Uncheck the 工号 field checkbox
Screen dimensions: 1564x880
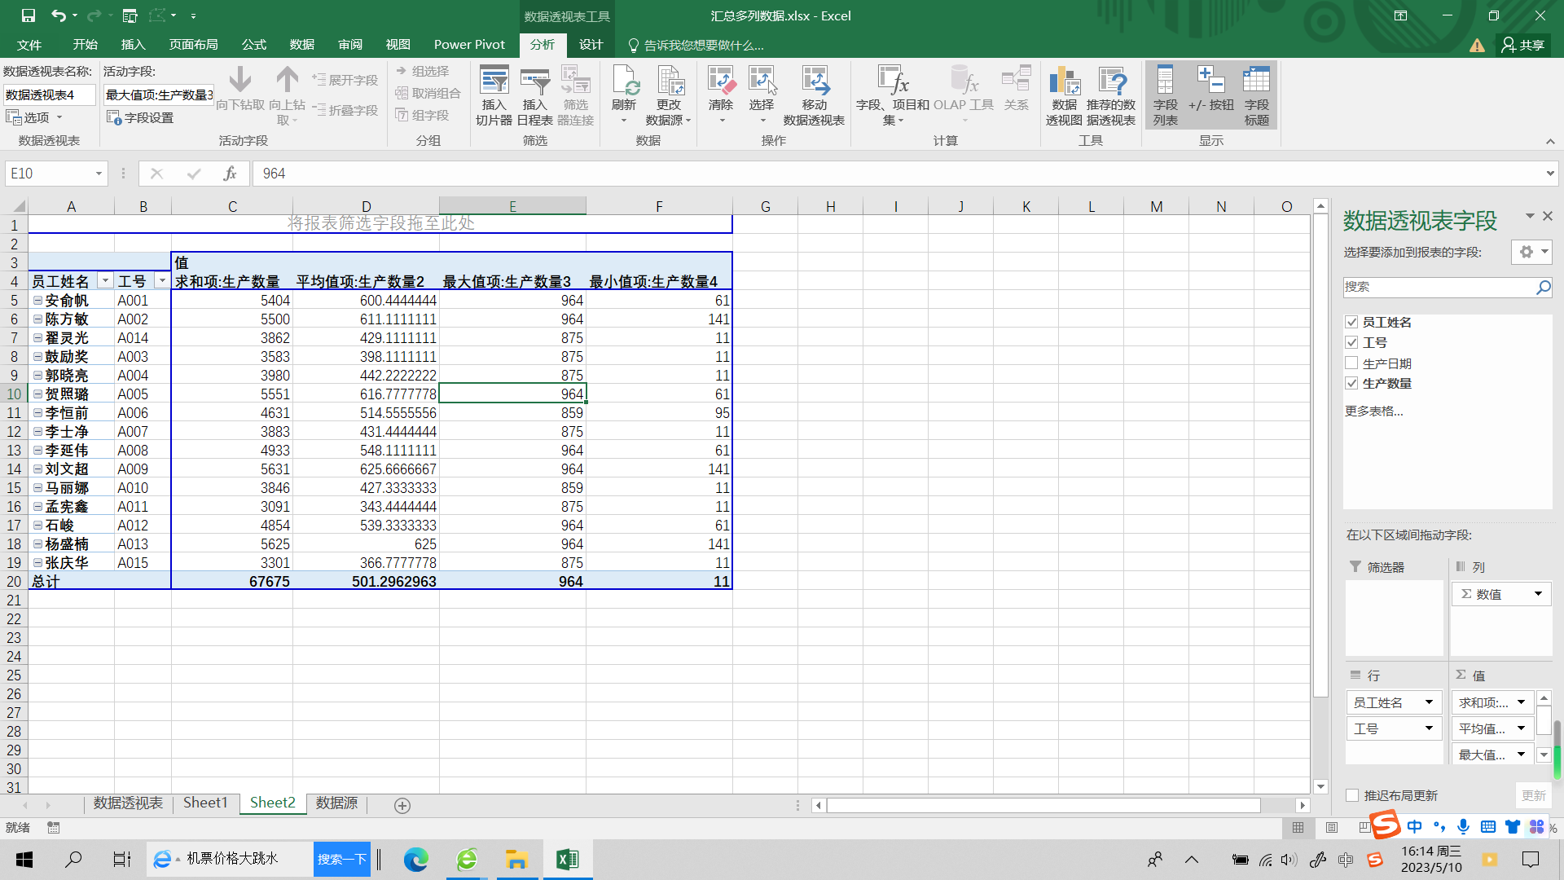click(1352, 342)
